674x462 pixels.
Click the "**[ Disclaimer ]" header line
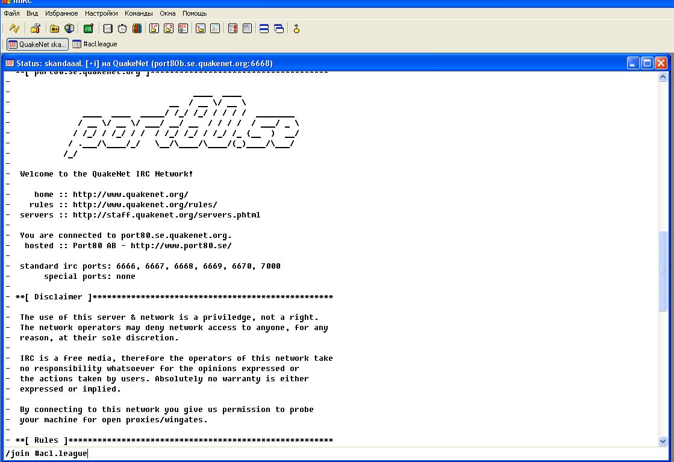(x=174, y=297)
